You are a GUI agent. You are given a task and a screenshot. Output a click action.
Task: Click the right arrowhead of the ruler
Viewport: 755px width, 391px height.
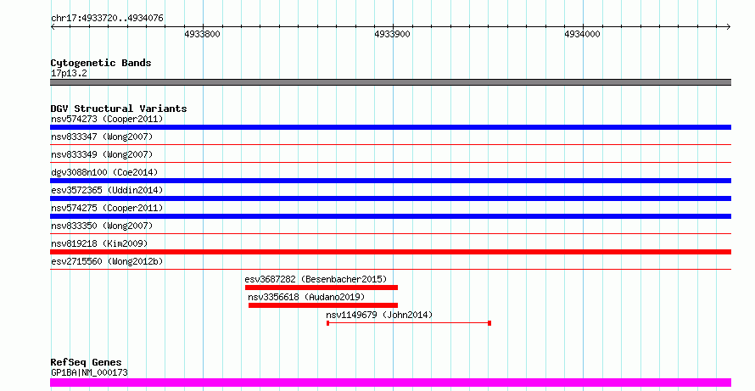729,26
